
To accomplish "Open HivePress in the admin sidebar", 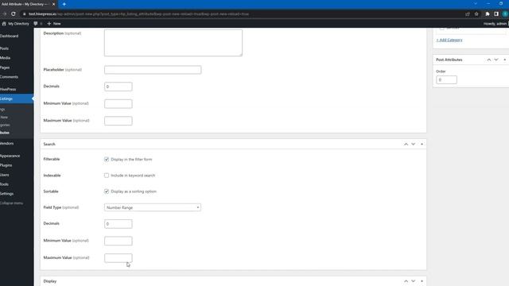I will tap(8, 89).
